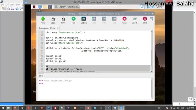This screenshot has height=110, width=196.
Task: Select the Shell tab
Action: [41, 76]
